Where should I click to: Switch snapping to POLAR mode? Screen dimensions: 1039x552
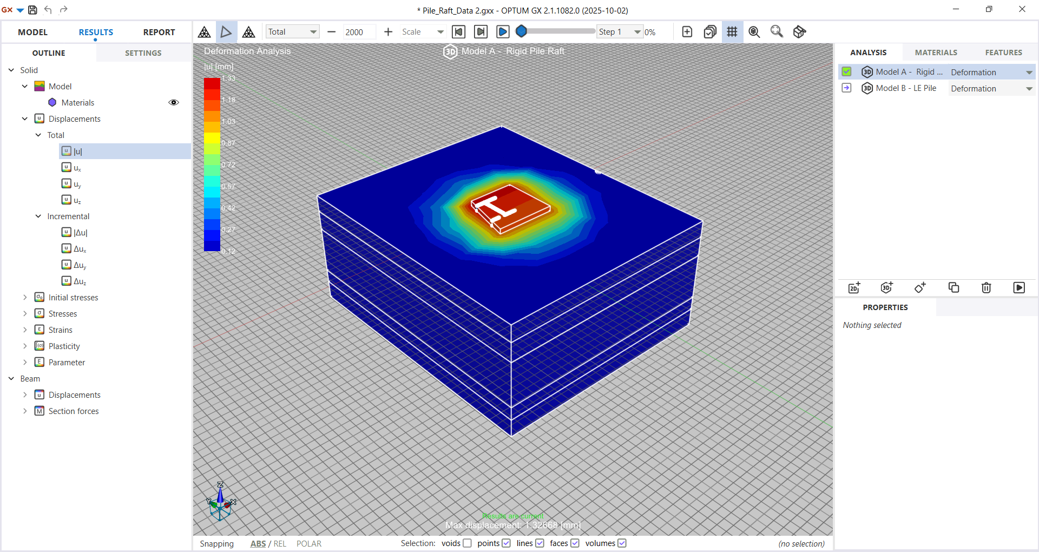coord(308,544)
